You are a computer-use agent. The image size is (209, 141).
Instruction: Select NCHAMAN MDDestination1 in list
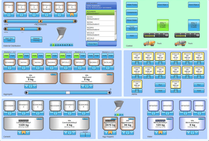[100, 13]
